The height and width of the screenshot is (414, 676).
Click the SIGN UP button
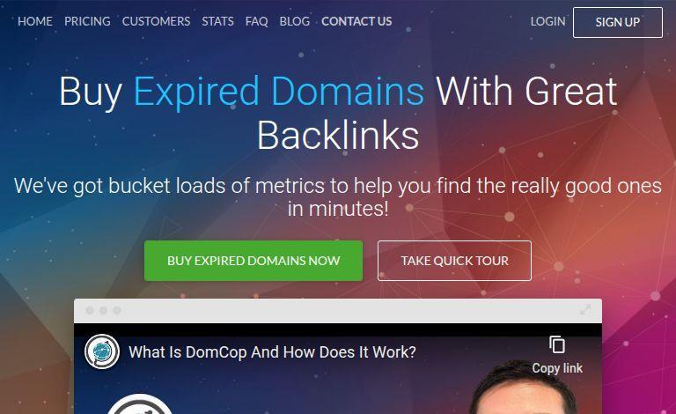pyautogui.click(x=618, y=22)
